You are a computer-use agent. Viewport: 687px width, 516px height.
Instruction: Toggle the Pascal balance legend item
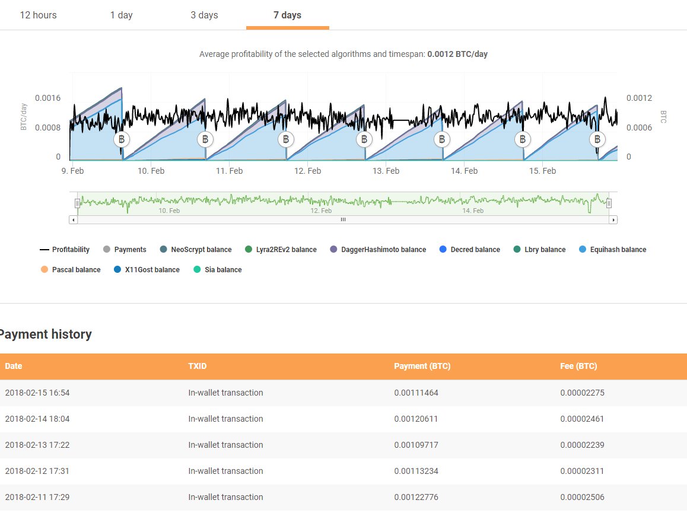(71, 269)
